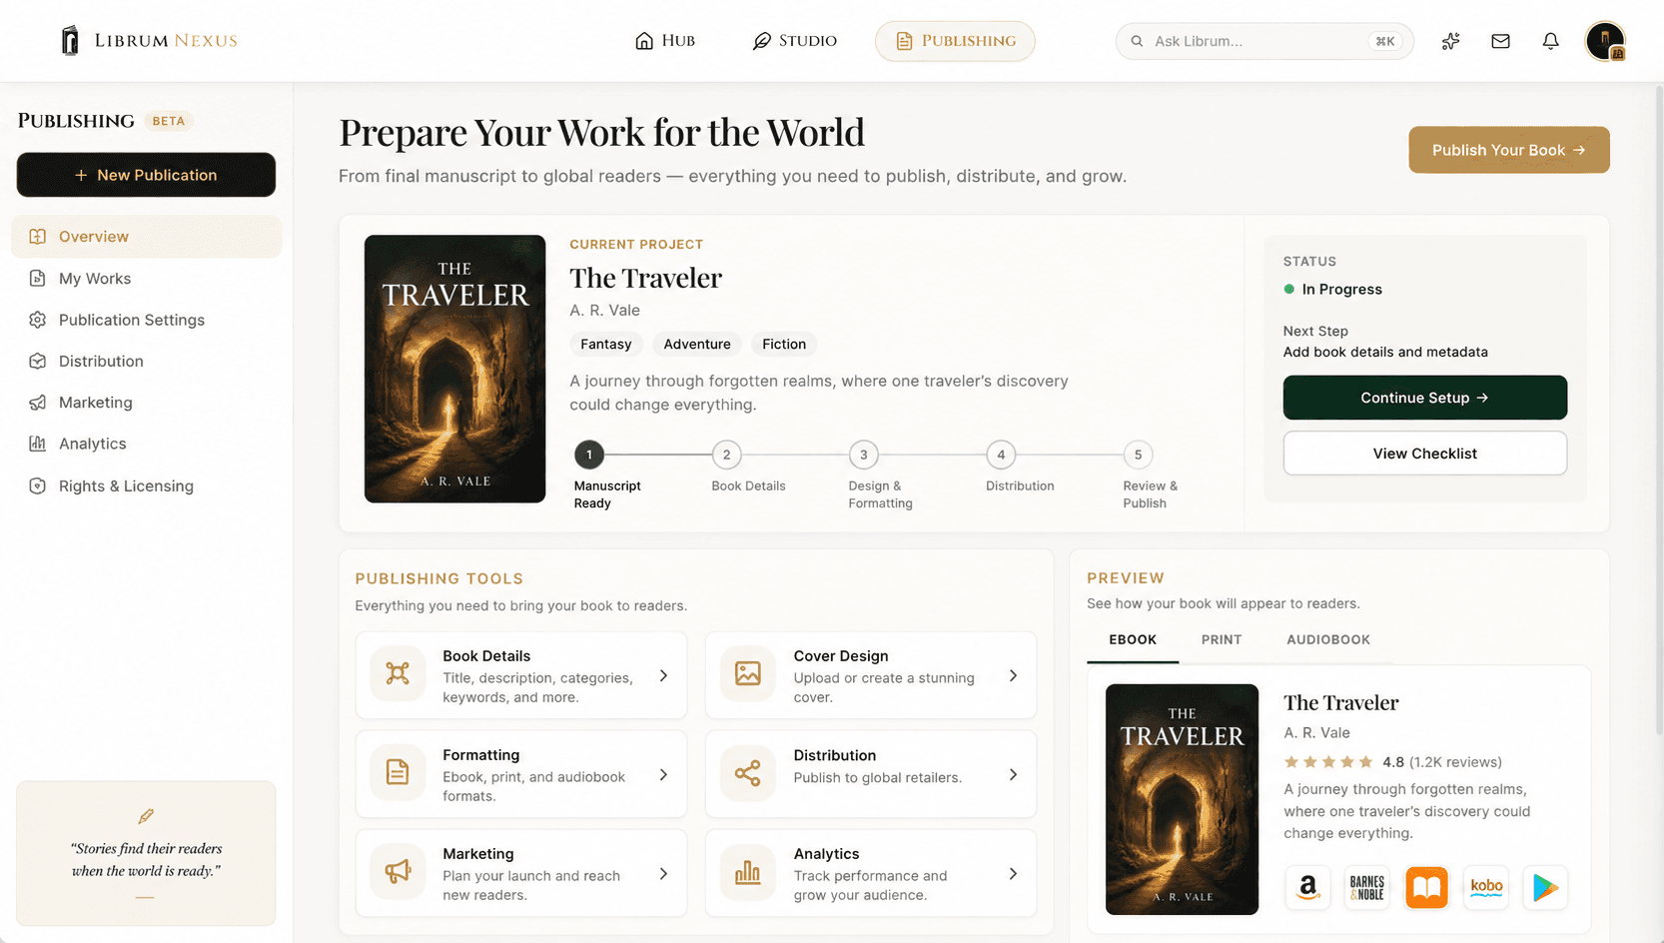Open Kobo retailer icon
The height and width of the screenshot is (943, 1664).
point(1486,887)
